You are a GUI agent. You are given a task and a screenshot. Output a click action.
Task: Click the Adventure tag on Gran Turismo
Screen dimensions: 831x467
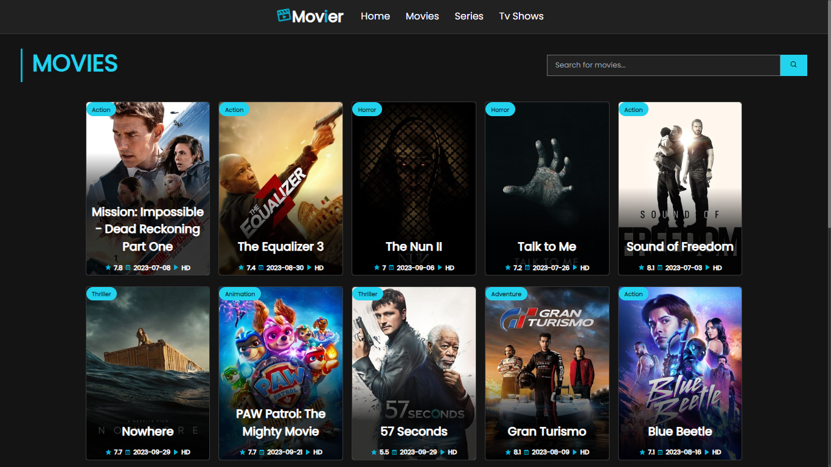pos(506,294)
